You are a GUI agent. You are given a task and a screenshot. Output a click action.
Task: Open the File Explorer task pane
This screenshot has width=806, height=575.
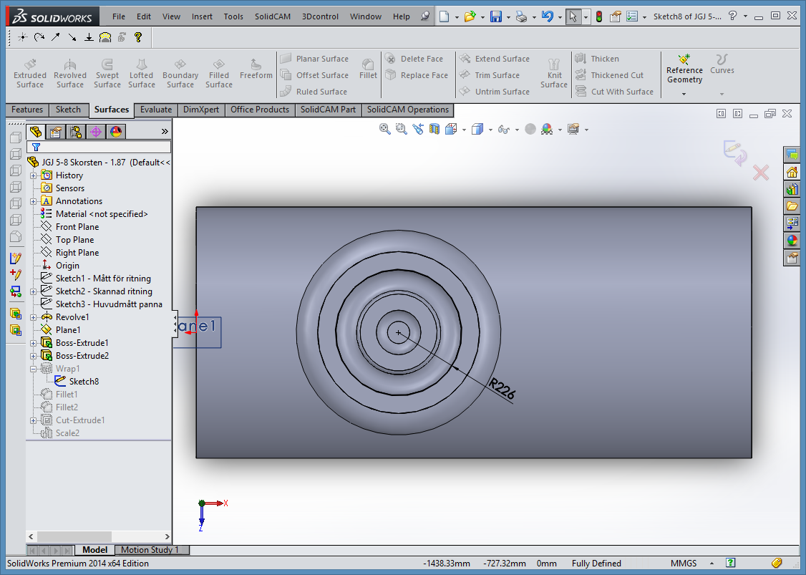[792, 206]
